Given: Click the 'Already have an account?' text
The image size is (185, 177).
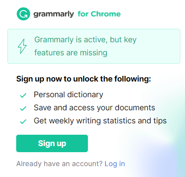Looking at the screenshot, I should (59, 164).
